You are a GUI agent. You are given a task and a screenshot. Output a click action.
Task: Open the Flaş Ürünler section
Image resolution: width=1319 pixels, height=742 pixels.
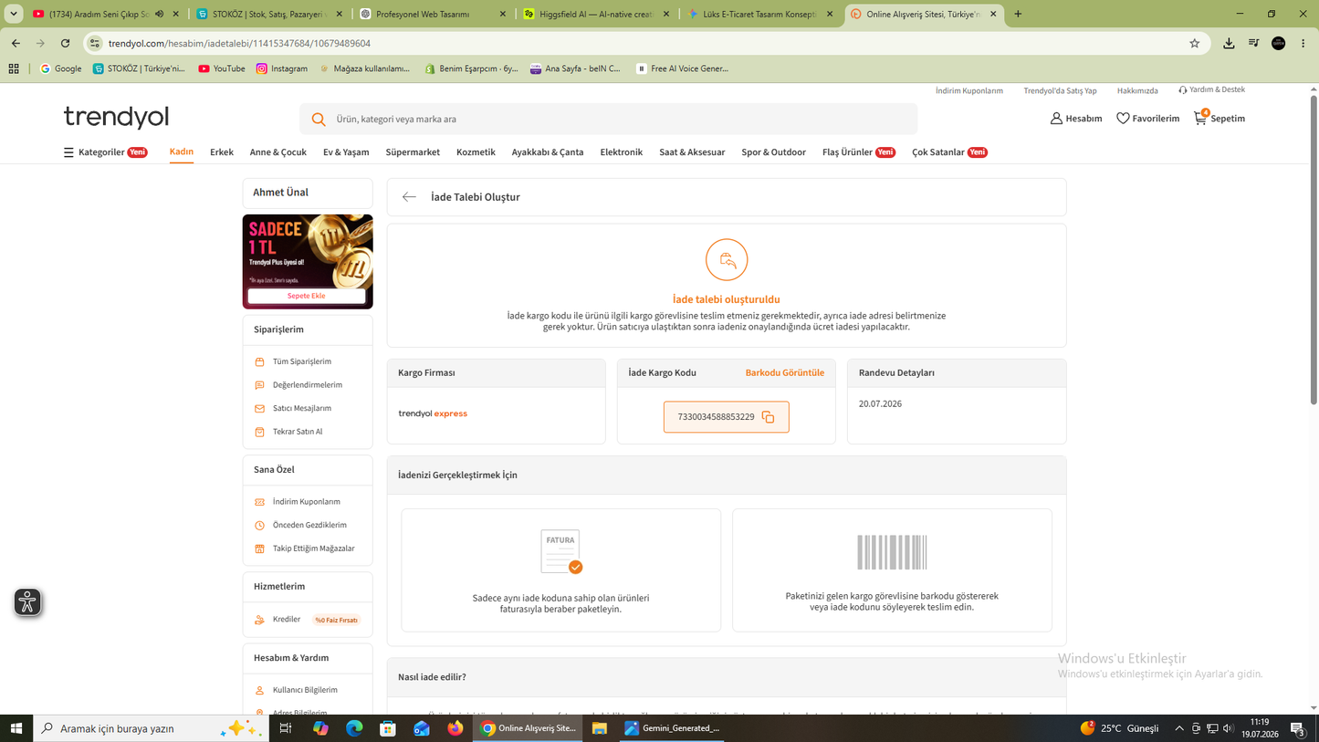pyautogui.click(x=858, y=152)
